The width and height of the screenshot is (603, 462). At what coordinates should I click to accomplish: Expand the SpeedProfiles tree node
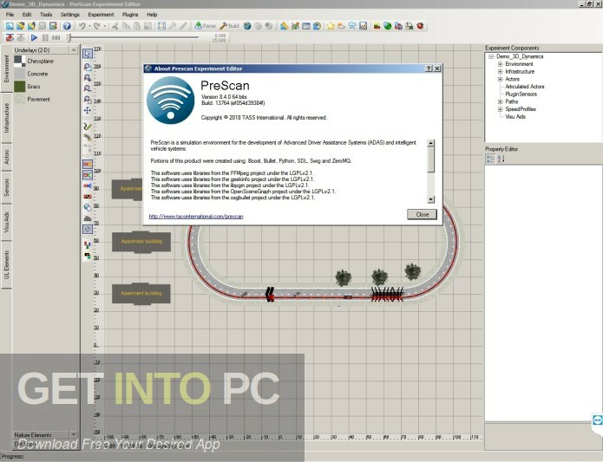(500, 109)
